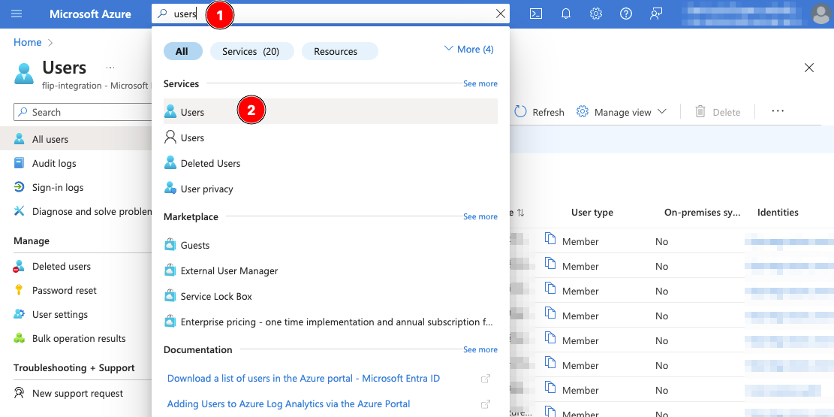Image resolution: width=834 pixels, height=417 pixels.
Task: Open the help question mark
Action: pos(626,14)
